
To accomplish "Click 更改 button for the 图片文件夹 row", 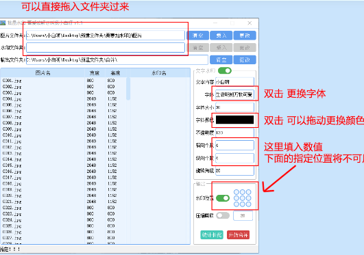I will pyautogui.click(x=245, y=36).
